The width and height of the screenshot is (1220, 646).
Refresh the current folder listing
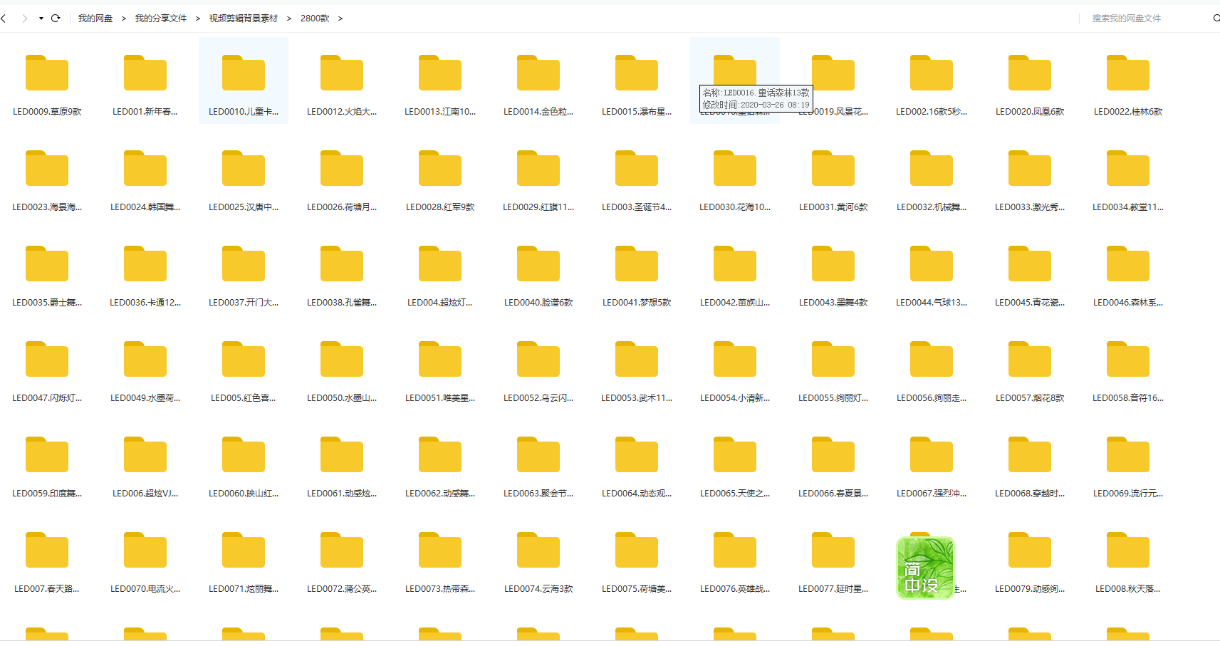tap(56, 19)
